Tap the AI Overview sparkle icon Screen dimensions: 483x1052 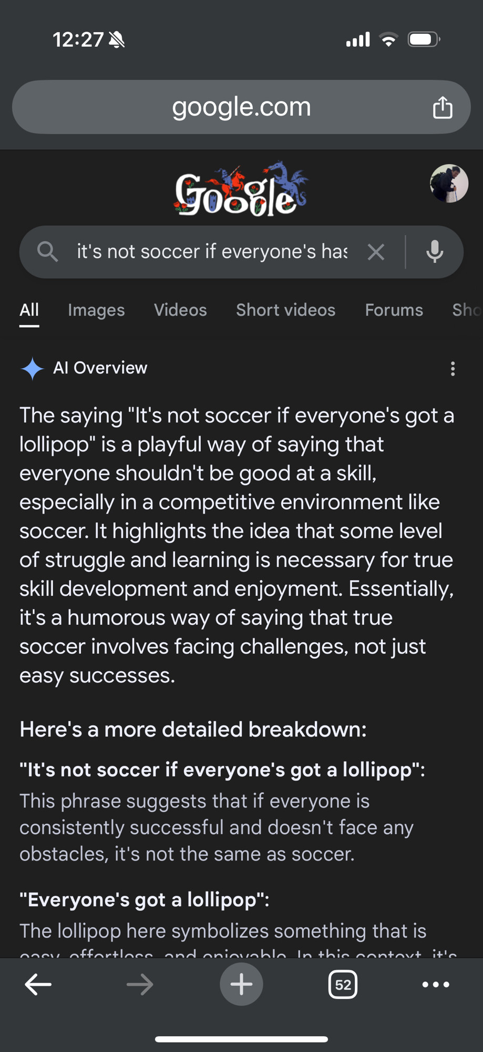(32, 368)
